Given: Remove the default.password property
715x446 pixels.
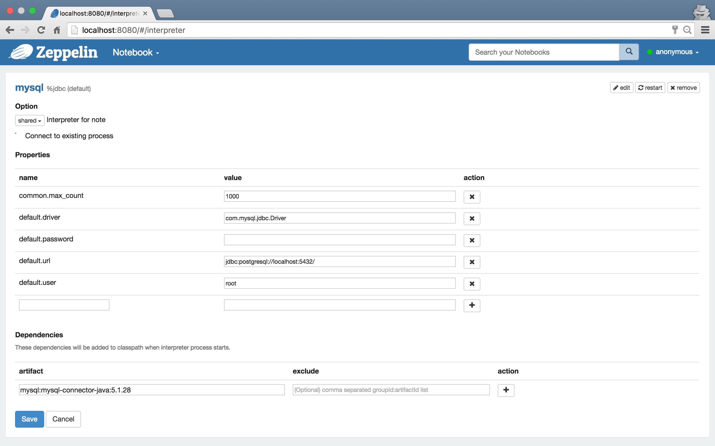Looking at the screenshot, I should [x=471, y=240].
